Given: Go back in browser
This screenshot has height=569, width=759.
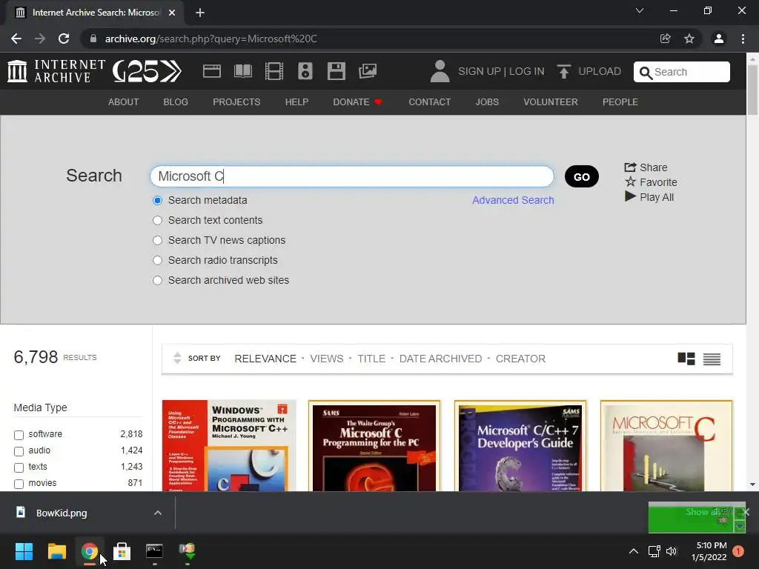Looking at the screenshot, I should click(16, 39).
